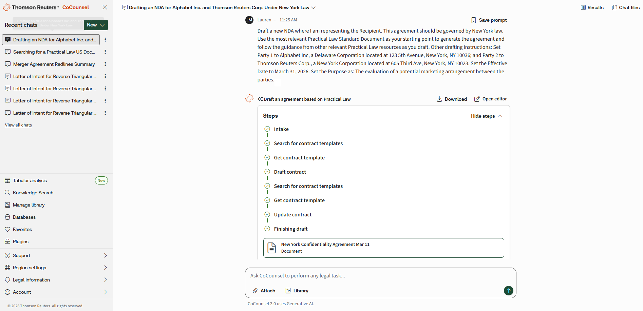The image size is (643, 311).
Task: Open Library from the prompt box
Action: point(297,291)
